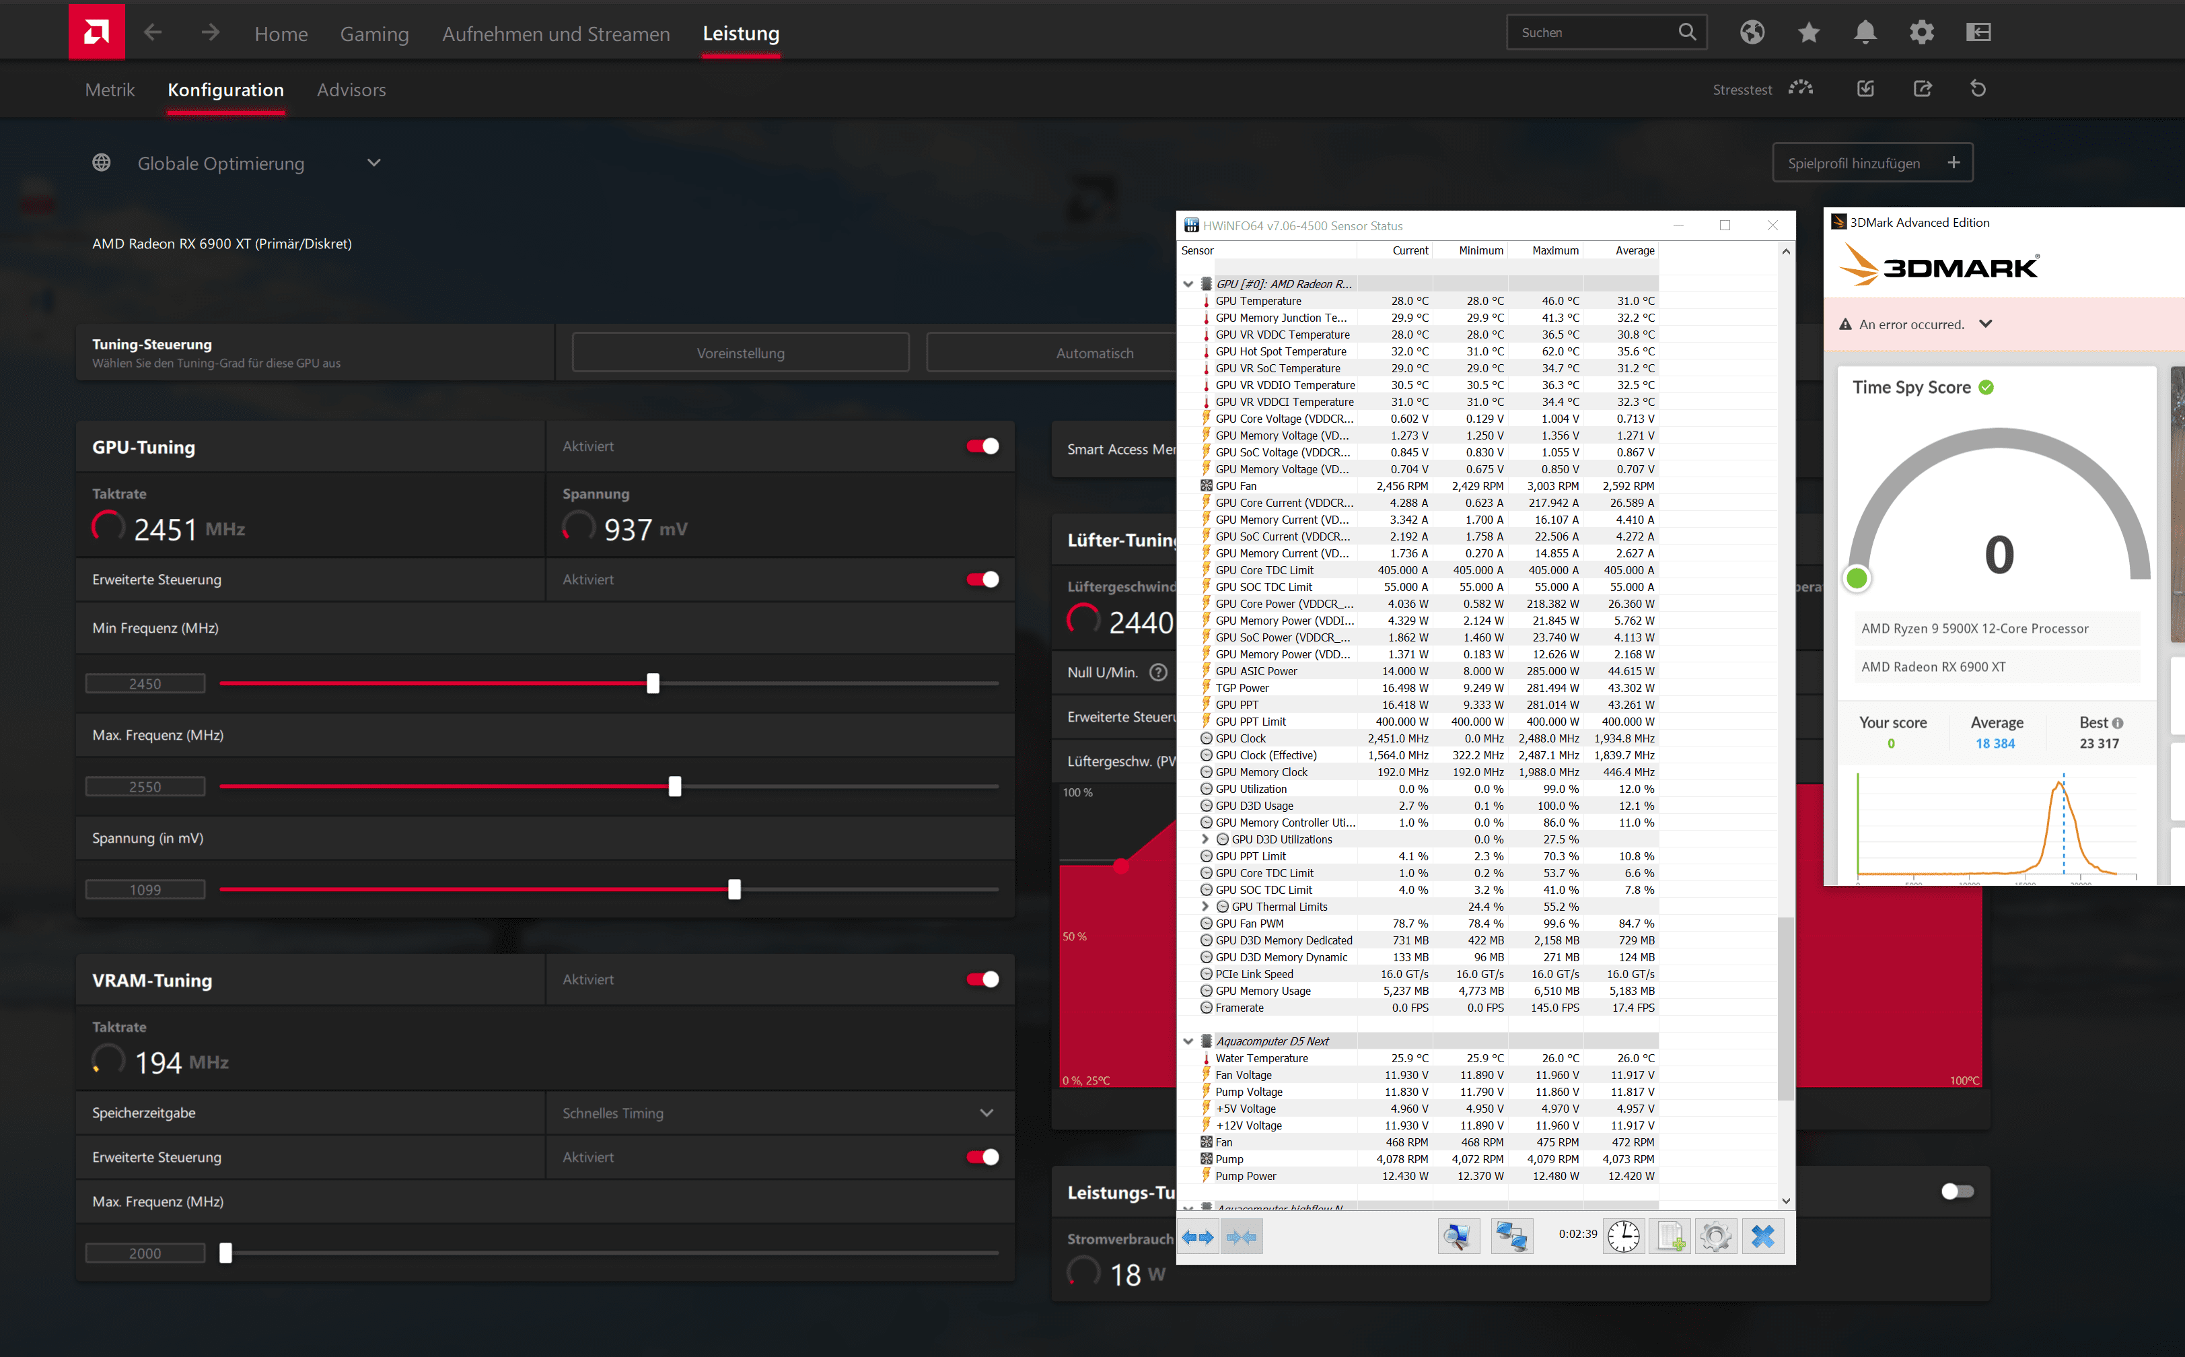The image size is (2185, 1357).
Task: Open notifications bell icon
Action: 1865,32
